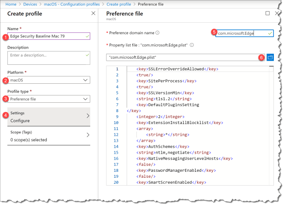285x206 pixels.
Task: Click the opening array tag line
Action: (145, 129)
